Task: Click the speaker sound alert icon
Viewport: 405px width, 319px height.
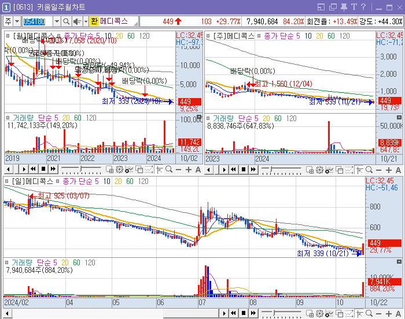Action: (77, 21)
